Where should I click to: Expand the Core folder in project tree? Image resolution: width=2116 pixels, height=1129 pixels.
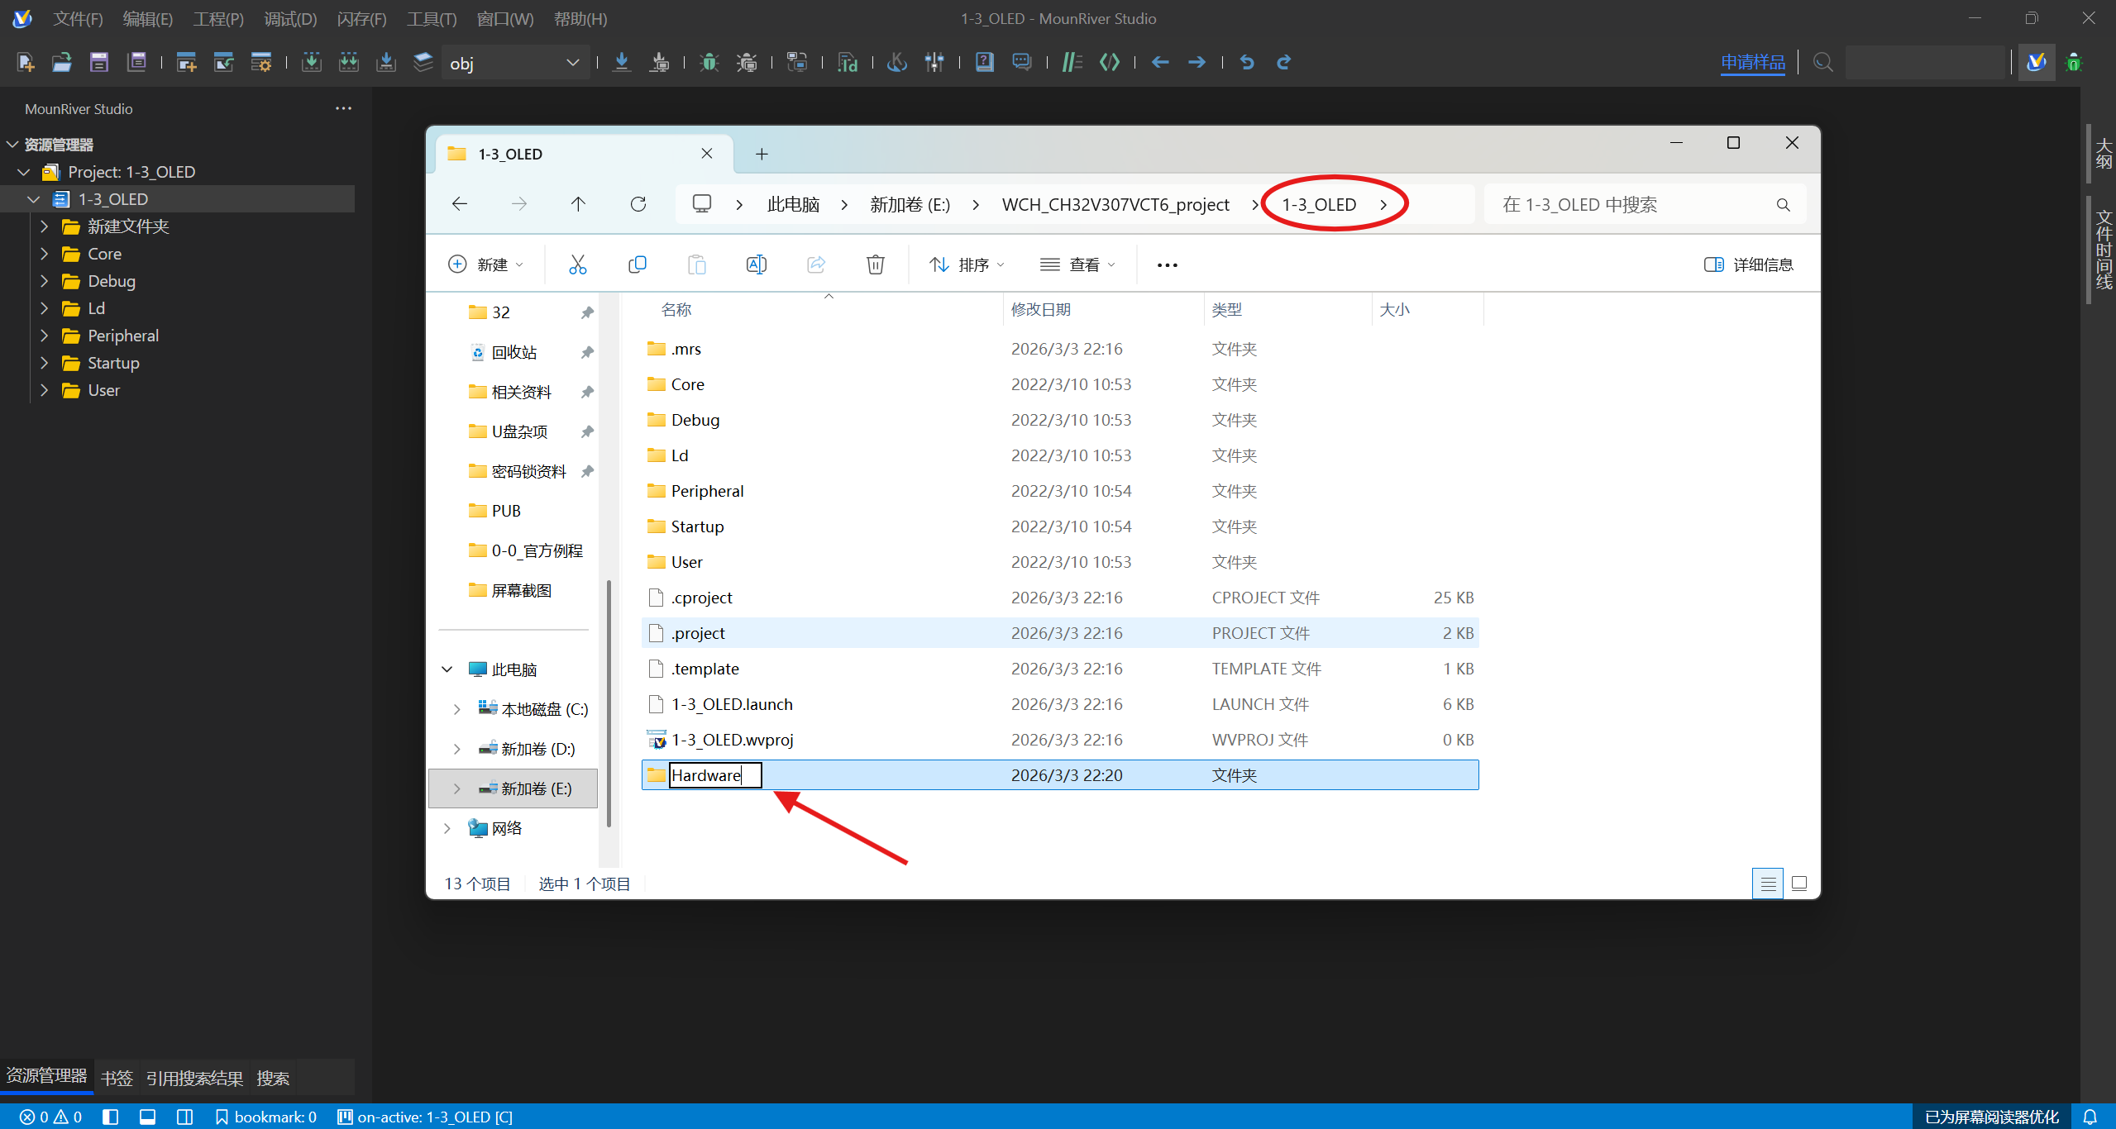pos(45,254)
